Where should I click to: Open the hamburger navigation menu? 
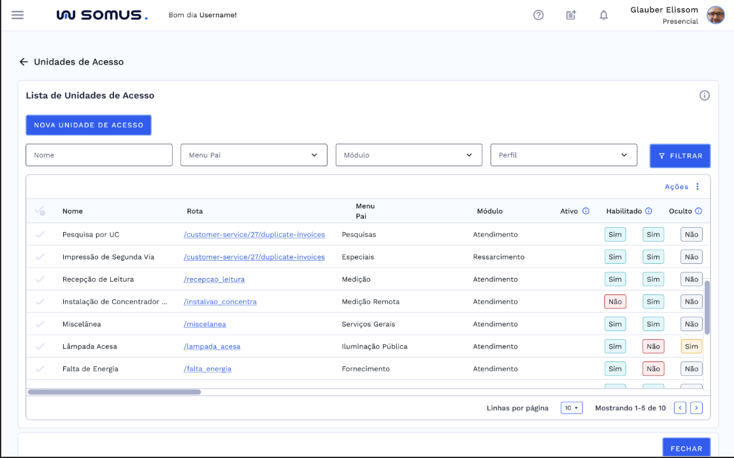(x=18, y=15)
